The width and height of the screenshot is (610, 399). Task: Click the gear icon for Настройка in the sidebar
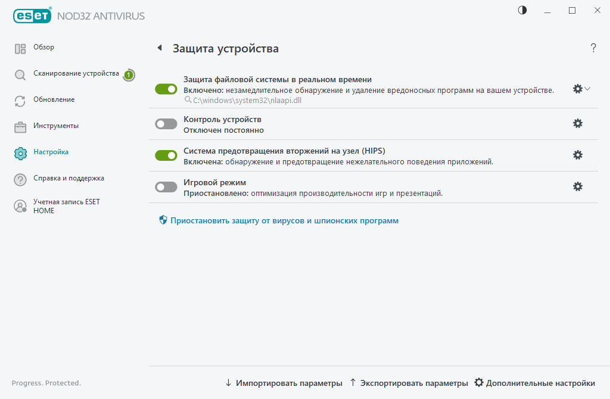pos(20,153)
